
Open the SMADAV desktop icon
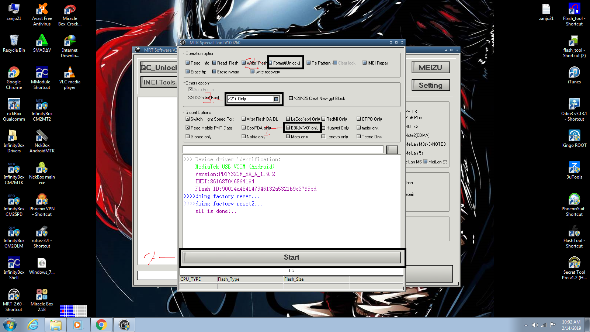click(x=42, y=43)
